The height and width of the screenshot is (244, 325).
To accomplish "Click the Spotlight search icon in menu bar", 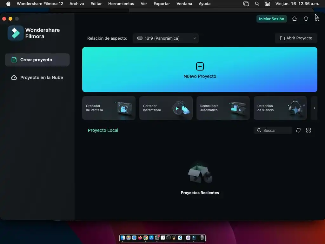I will 257,4.
